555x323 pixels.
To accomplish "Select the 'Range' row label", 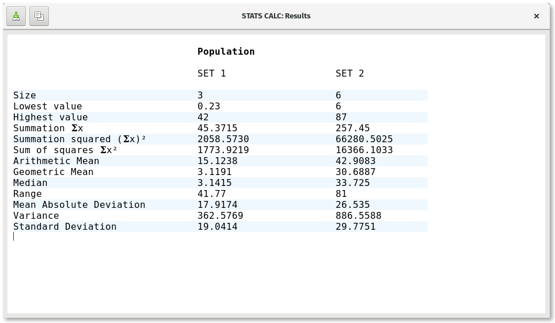I will pyautogui.click(x=27, y=194).
